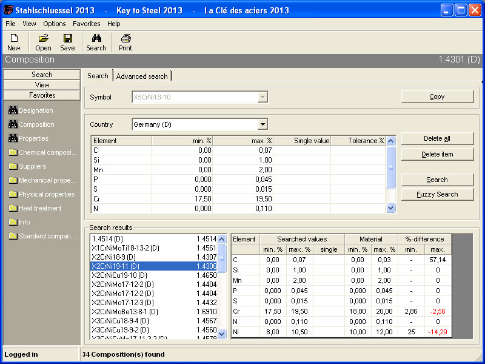Select result X1CrNiMoTi18-13-2 (D)
The height and width of the screenshot is (364, 485).
(x=154, y=248)
